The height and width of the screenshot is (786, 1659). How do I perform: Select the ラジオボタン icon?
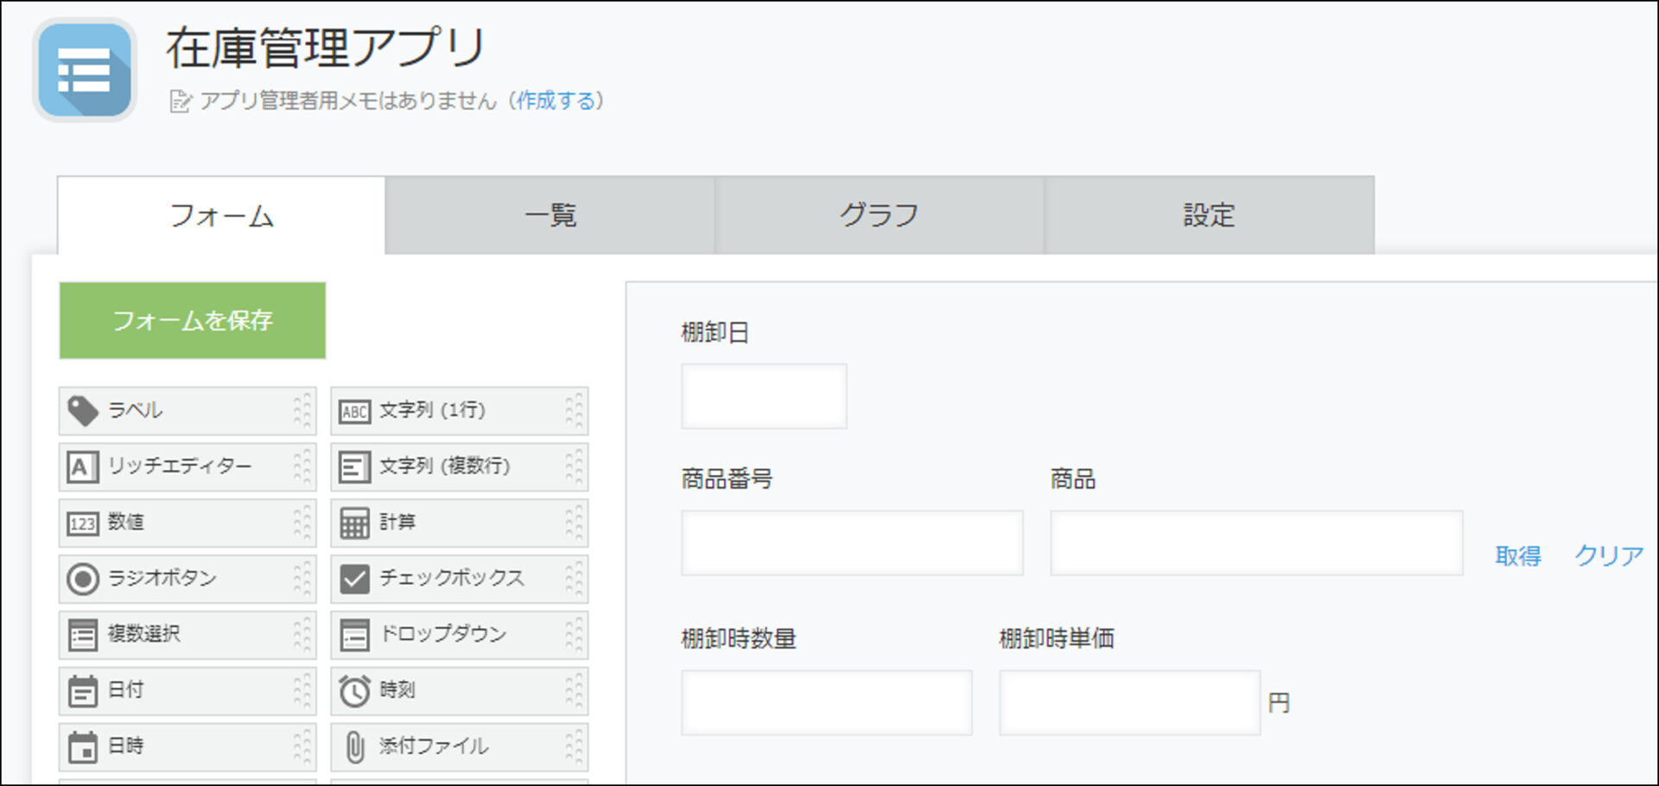[83, 579]
